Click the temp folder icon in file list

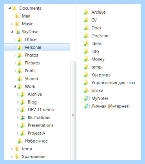[x=87, y=67]
